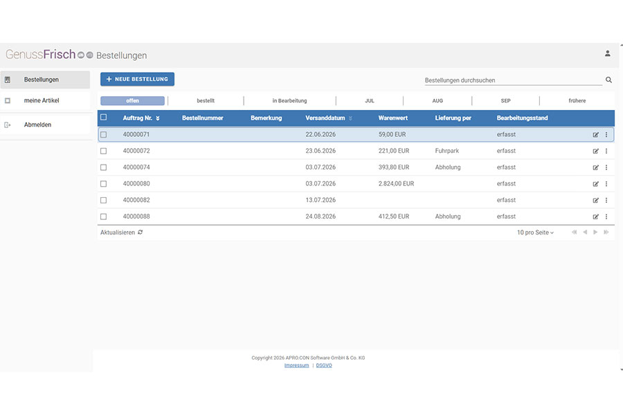Click the Bearbeitungsstand column header
623x415 pixels.
(x=522, y=118)
